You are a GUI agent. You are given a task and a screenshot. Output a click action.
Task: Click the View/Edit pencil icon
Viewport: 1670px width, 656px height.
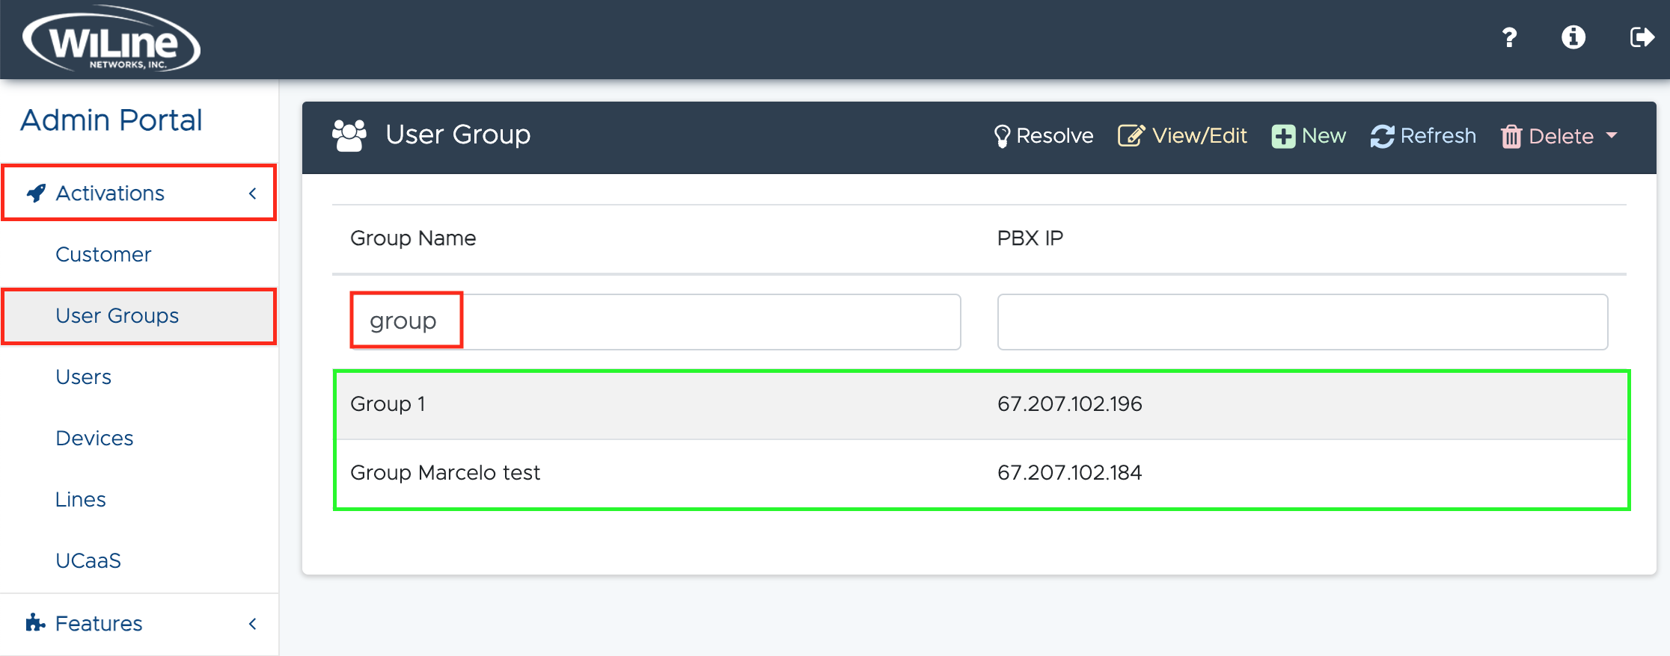click(1131, 136)
